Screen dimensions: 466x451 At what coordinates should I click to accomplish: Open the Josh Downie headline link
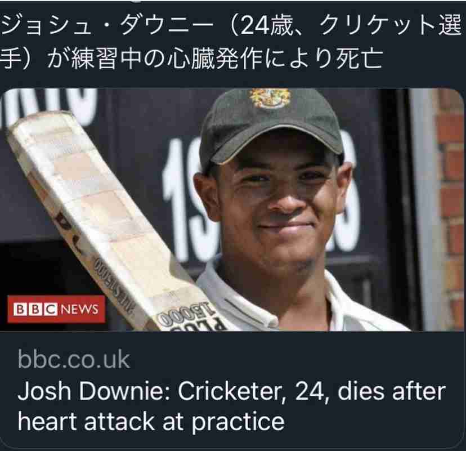(231, 407)
